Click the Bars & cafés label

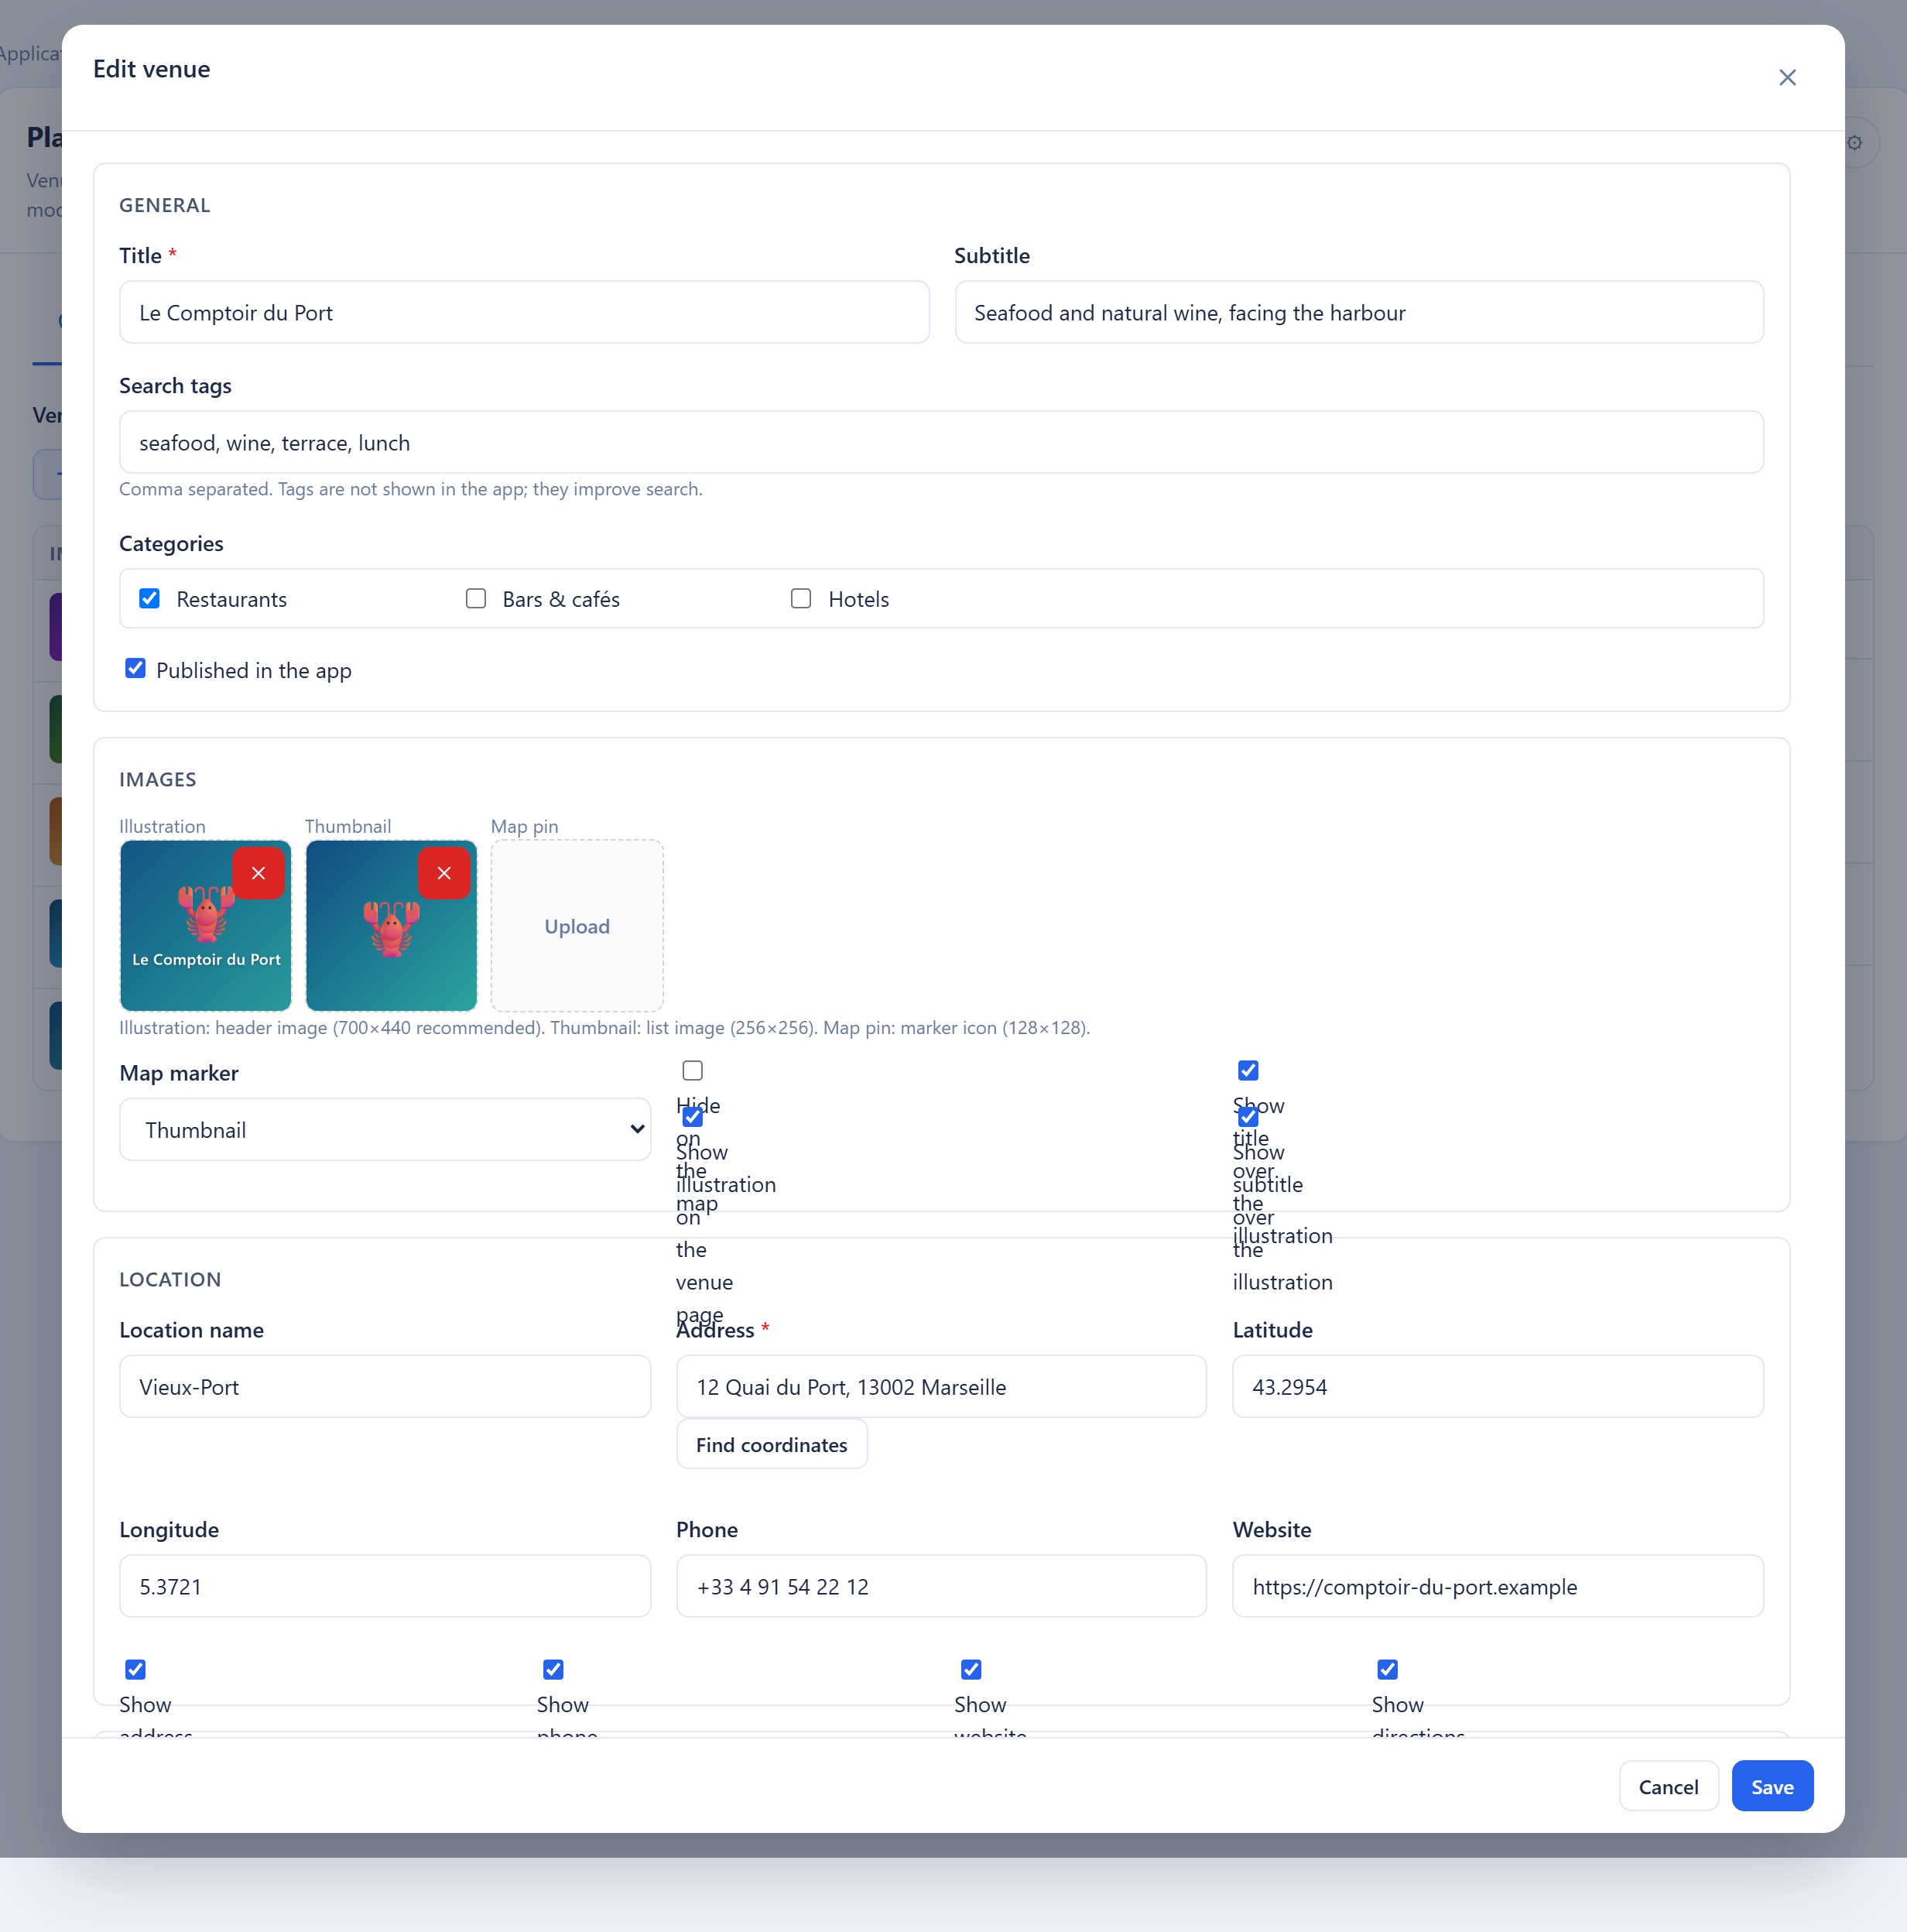click(x=561, y=599)
